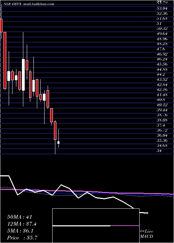174x243 pixels.
Task: Click the 48.28 price axis label
Action: [x=161, y=44]
